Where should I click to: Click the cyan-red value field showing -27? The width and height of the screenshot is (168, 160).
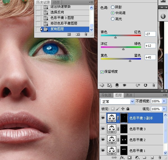(150, 34)
